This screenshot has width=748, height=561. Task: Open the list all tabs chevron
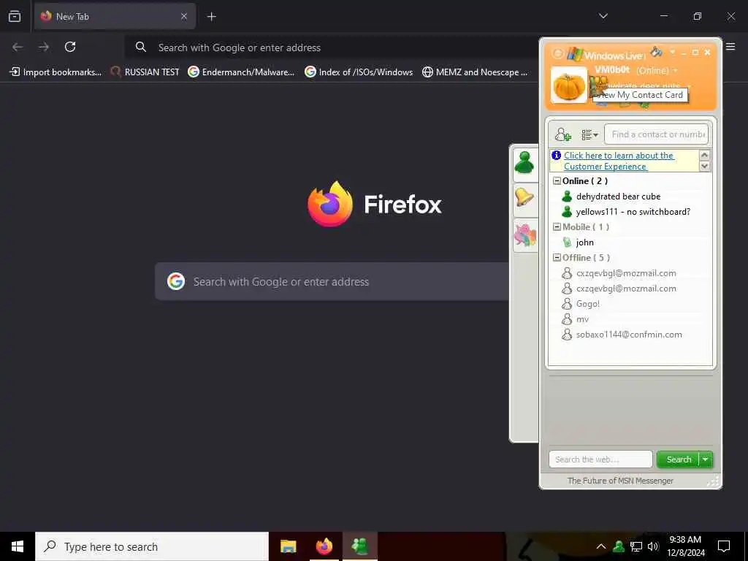(603, 16)
